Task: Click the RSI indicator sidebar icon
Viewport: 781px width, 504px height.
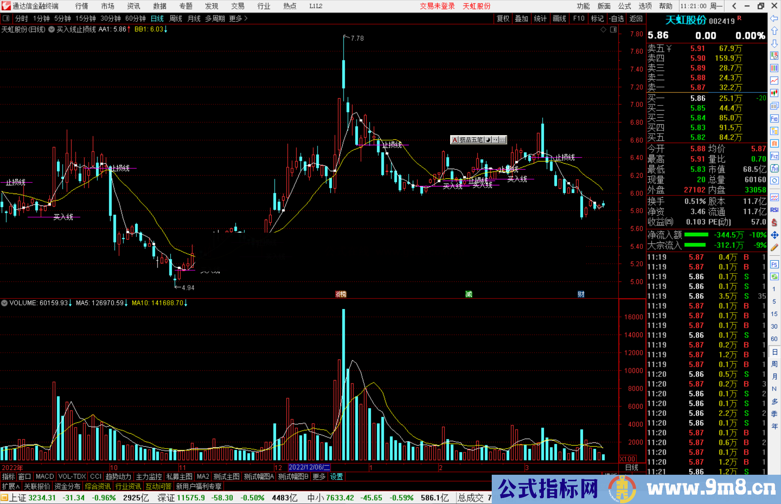Action: (774, 210)
